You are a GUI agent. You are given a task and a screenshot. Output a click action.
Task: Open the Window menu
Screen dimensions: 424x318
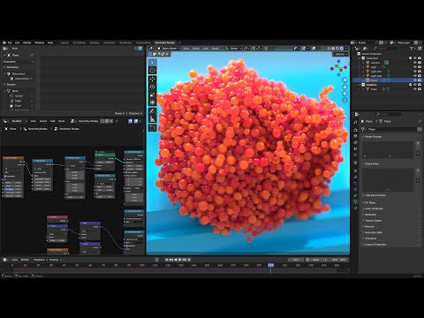point(40,42)
